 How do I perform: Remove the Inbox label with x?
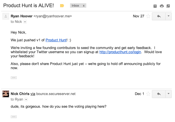[84, 6]
